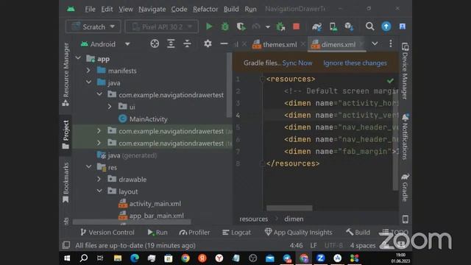The image size is (471, 265).
Task: Open Logcat tool window
Action: coord(236,233)
